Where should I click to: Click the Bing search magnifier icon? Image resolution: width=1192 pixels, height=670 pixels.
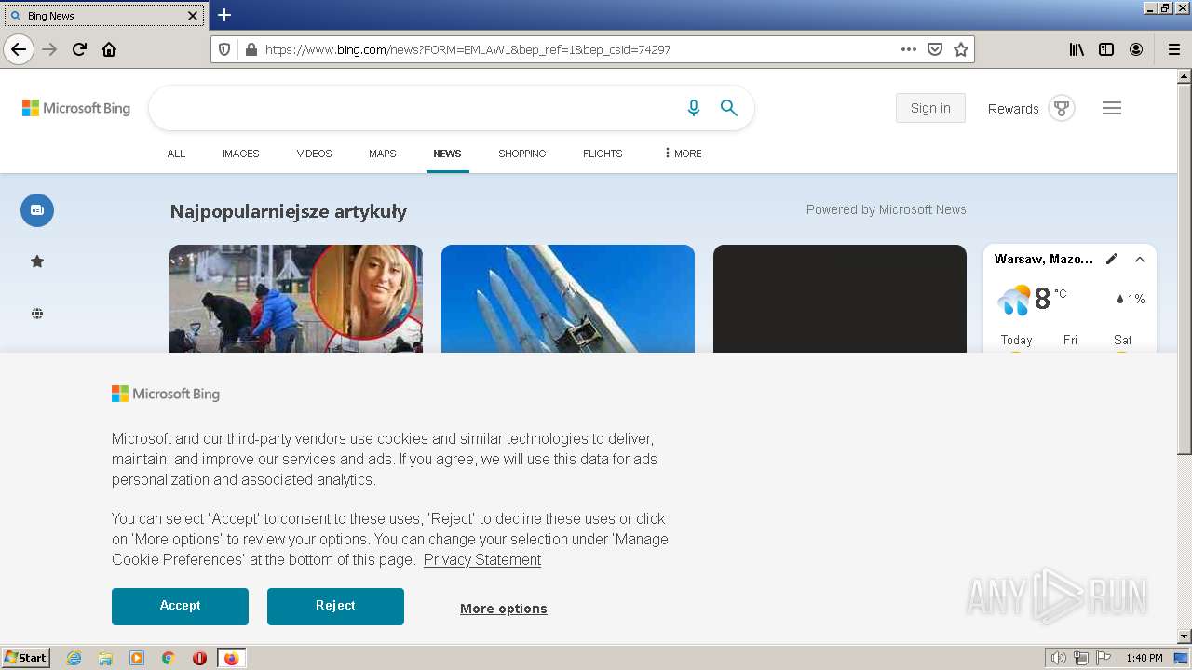729,108
